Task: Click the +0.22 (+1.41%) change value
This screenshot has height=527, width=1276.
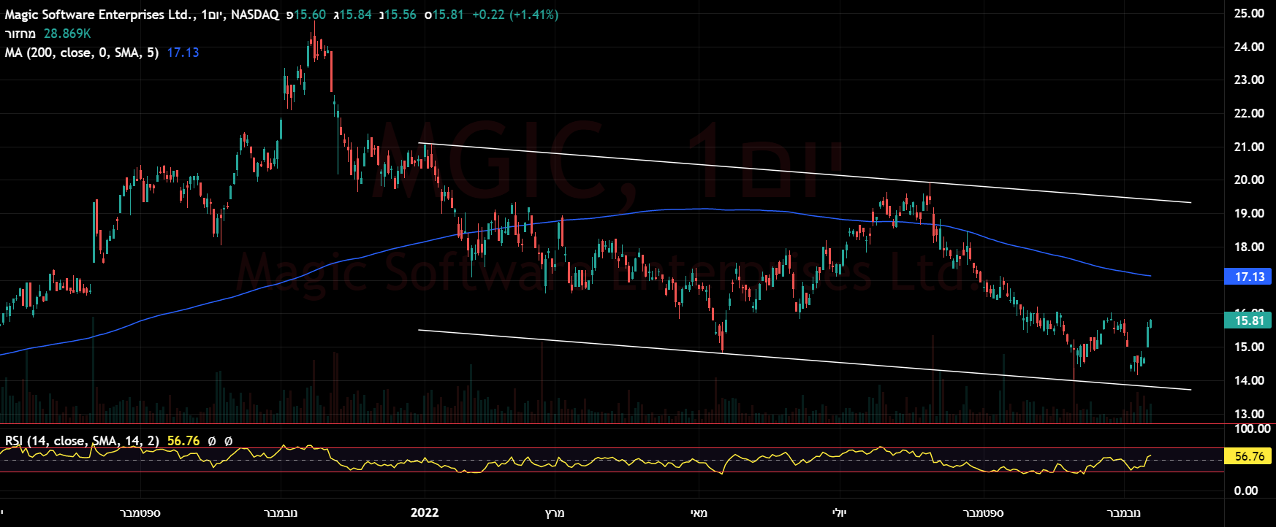Action: click(515, 15)
